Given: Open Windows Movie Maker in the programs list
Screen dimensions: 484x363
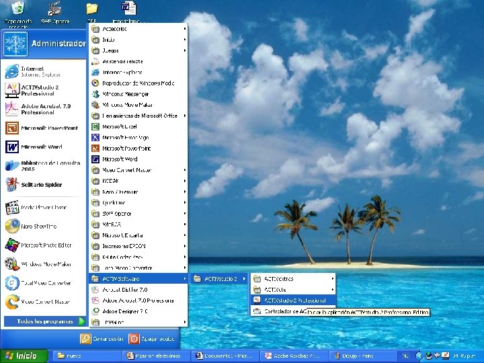Looking at the screenshot, I should coord(138,105).
